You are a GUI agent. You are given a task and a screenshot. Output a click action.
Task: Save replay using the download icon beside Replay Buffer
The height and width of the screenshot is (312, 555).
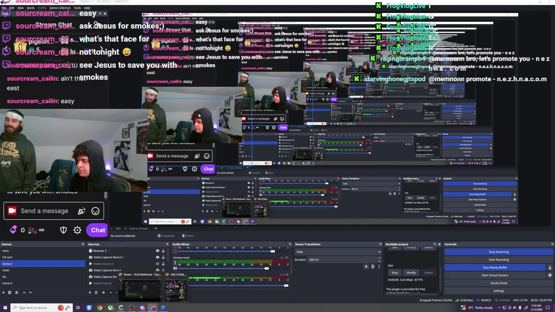[x=550, y=267]
